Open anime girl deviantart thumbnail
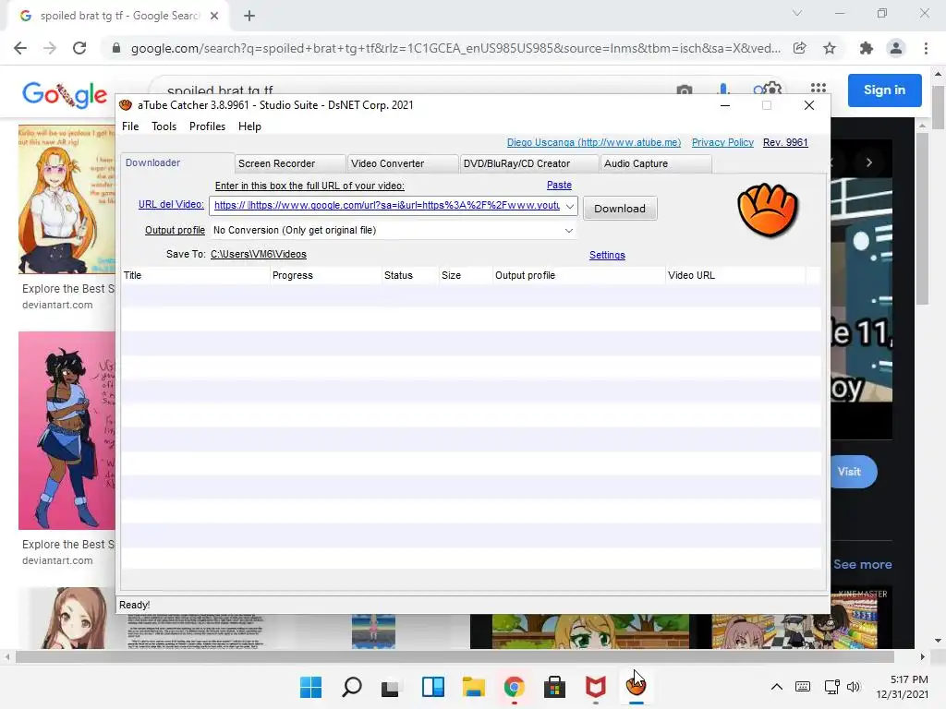The width and height of the screenshot is (946, 709). (x=67, y=199)
